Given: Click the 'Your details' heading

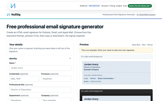Looking at the screenshot, I should (16, 44).
